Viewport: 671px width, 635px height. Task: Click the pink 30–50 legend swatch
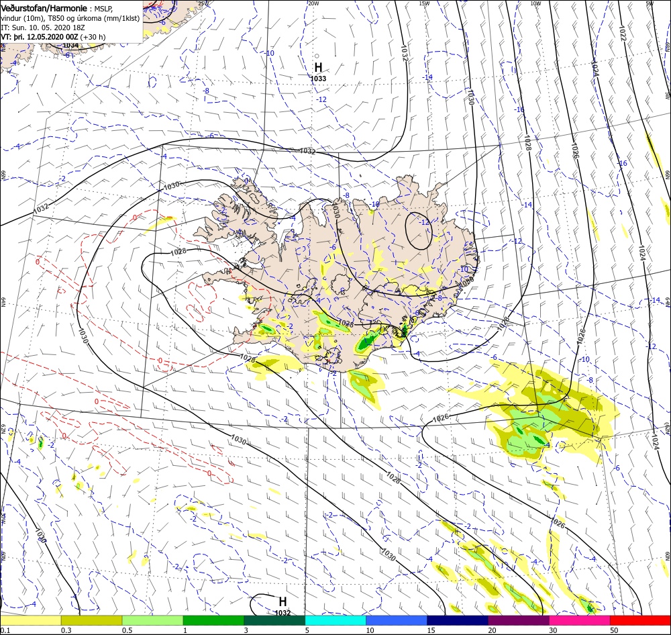click(x=580, y=620)
